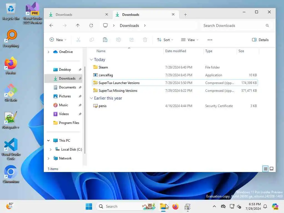Open the Windows Start button
Screen dimensions: 284x213
click(x=89, y=206)
